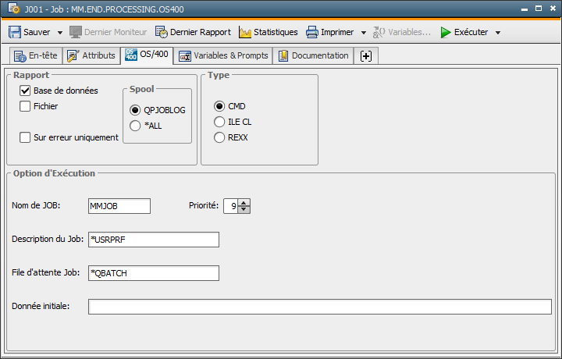Click the job icon in title bar
This screenshot has width=562, height=359.
pyautogui.click(x=9, y=10)
